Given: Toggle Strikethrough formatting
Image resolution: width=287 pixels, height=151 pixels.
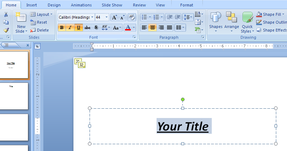Looking at the screenshot, I should pos(87,28).
